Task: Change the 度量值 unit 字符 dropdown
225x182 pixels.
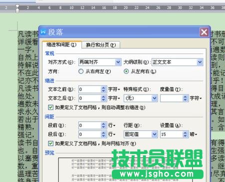Action: pos(196,98)
